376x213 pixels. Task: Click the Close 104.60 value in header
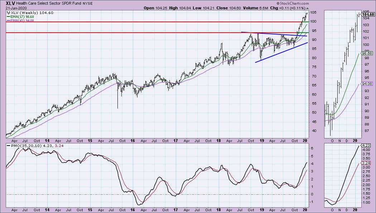(x=228, y=8)
